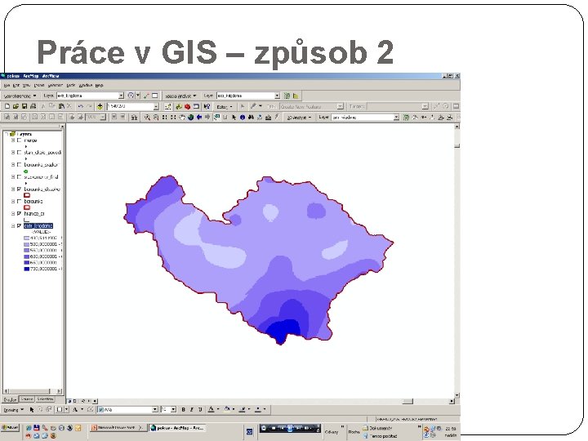Toggle visibility of stan_dest_povodi layer

pyautogui.click(x=19, y=153)
